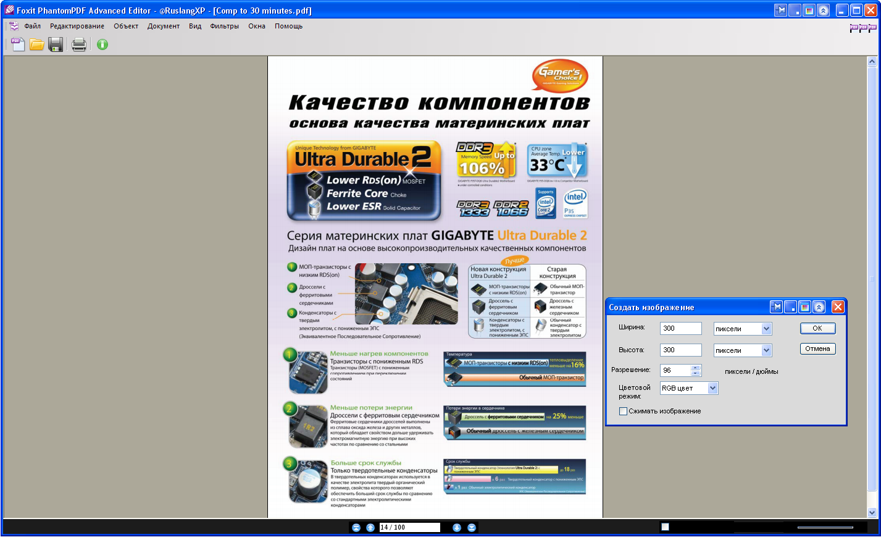Click the pin icon in the Создать изображение dialog

777,307
